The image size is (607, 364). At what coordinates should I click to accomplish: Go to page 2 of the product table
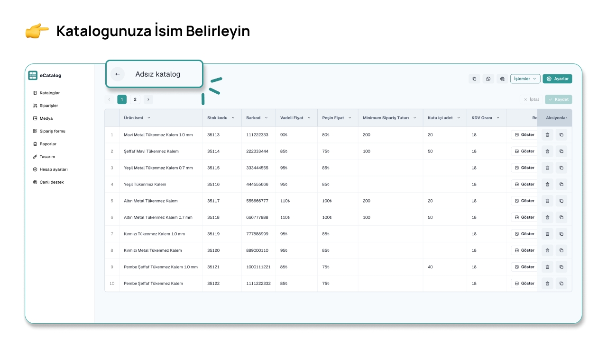coord(135,99)
